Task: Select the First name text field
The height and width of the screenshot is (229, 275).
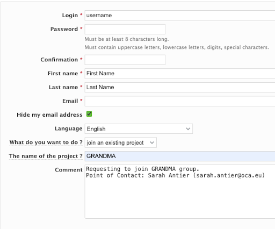Action: (x=180, y=74)
